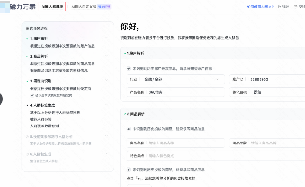This screenshot has width=305, height=187.
Task: Click the 账户ID field 32993903
Action: (267, 79)
